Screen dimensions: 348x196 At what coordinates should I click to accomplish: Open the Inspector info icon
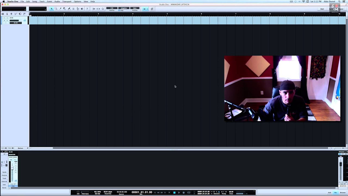(x=7, y=14)
